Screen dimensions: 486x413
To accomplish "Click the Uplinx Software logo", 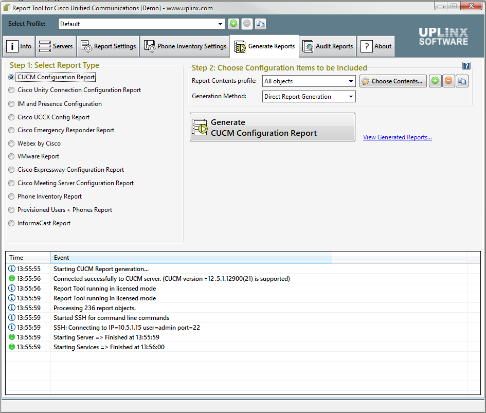I will pos(443,37).
